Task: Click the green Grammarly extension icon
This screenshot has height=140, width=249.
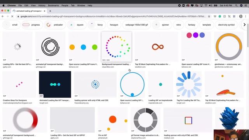Action: pyautogui.click(x=220, y=16)
